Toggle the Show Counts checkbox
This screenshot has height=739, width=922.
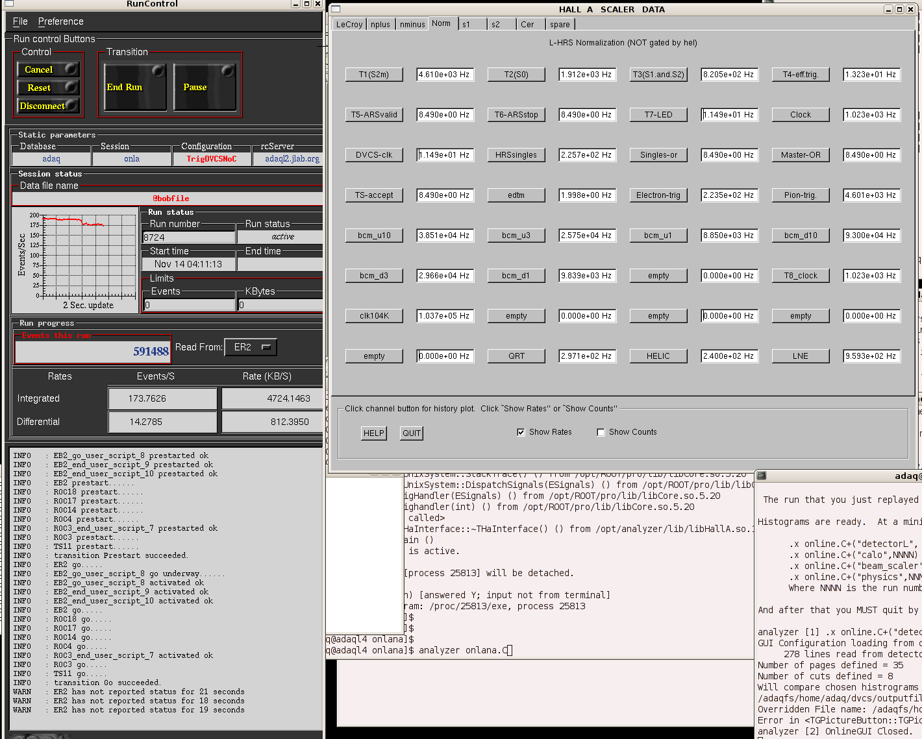(x=601, y=432)
